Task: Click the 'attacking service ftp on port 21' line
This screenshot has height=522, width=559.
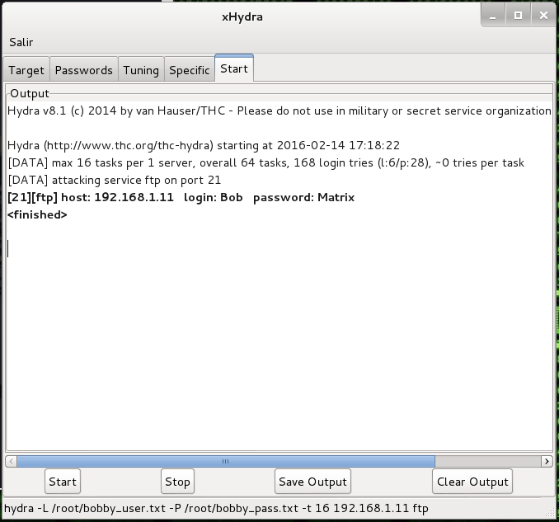Action: pos(114,180)
